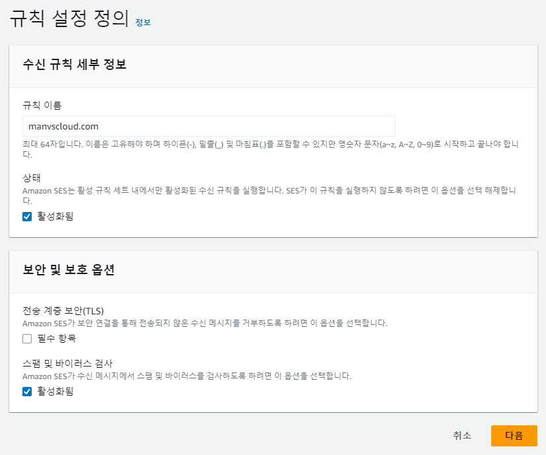The height and width of the screenshot is (455, 546).
Task: Click the 규칙 설정 정의 page title
Action: 69,19
